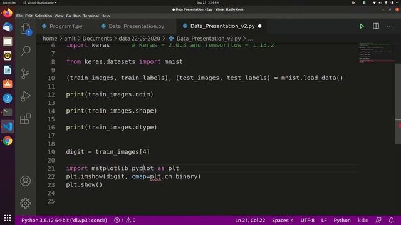Click 'Ln 21, Col 22' go-to-line indicator
This screenshot has height=225, width=401.
pos(250,220)
